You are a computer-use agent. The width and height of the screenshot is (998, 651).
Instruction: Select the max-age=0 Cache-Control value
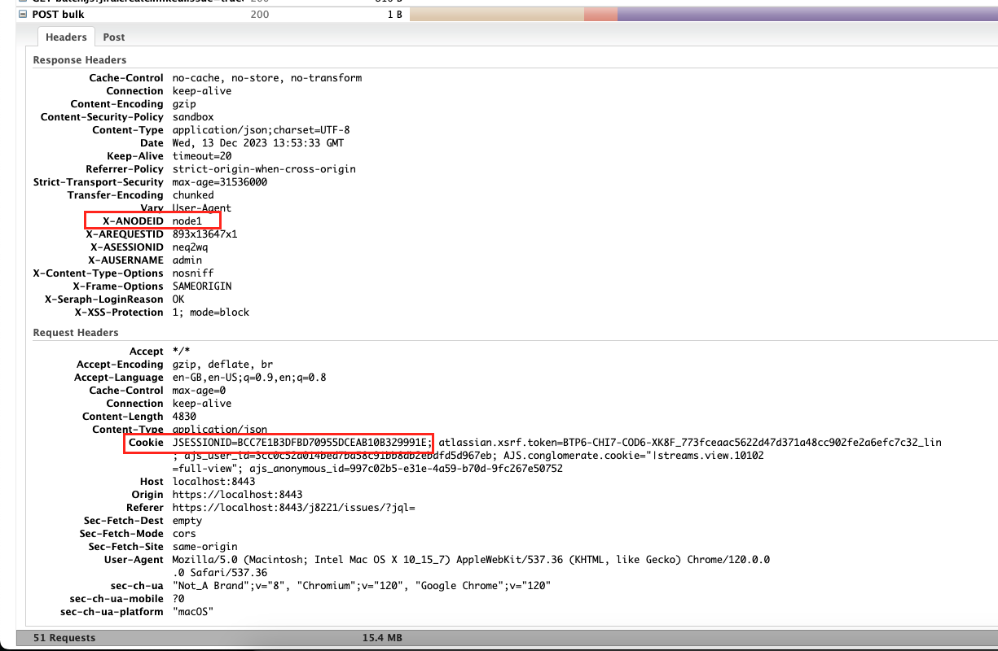(199, 391)
